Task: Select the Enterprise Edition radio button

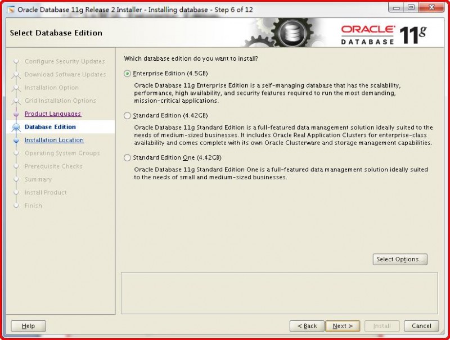Action: pos(128,73)
